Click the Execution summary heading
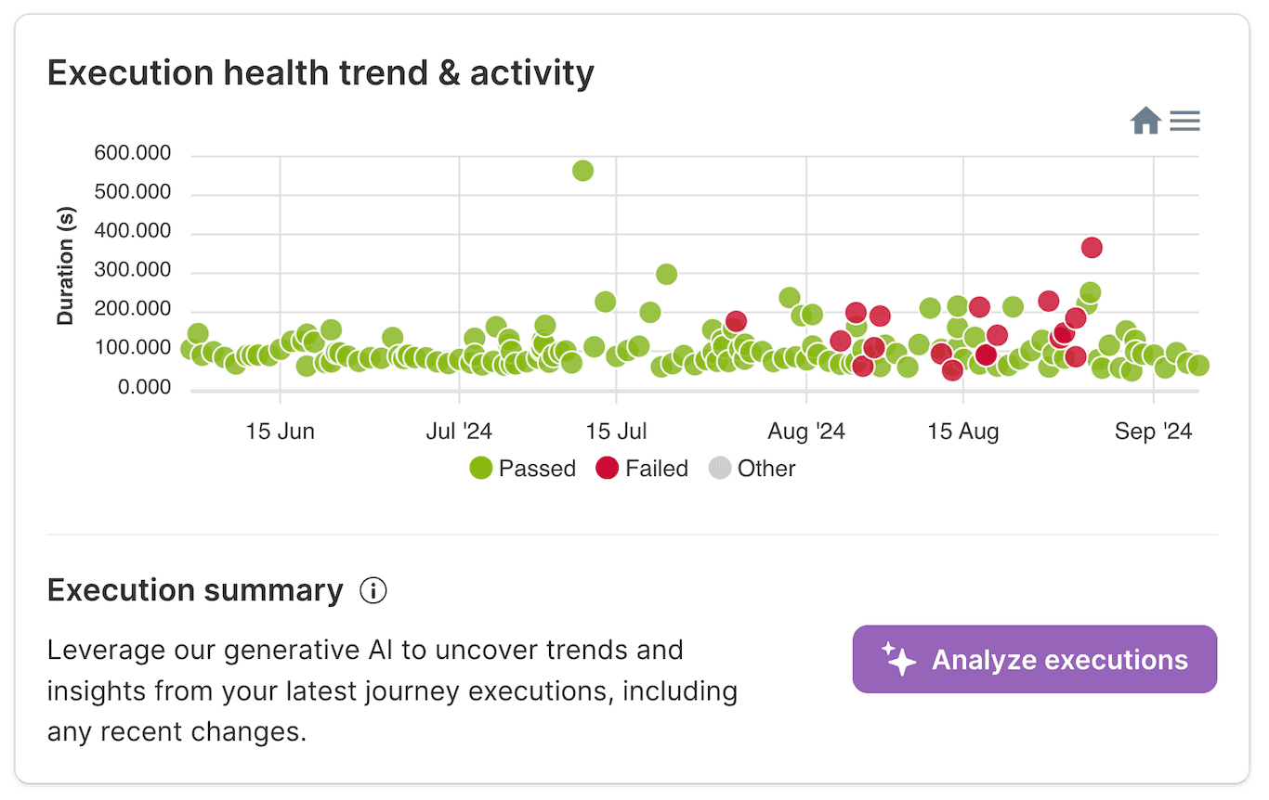Screen dimensions: 1269x800 coord(195,590)
